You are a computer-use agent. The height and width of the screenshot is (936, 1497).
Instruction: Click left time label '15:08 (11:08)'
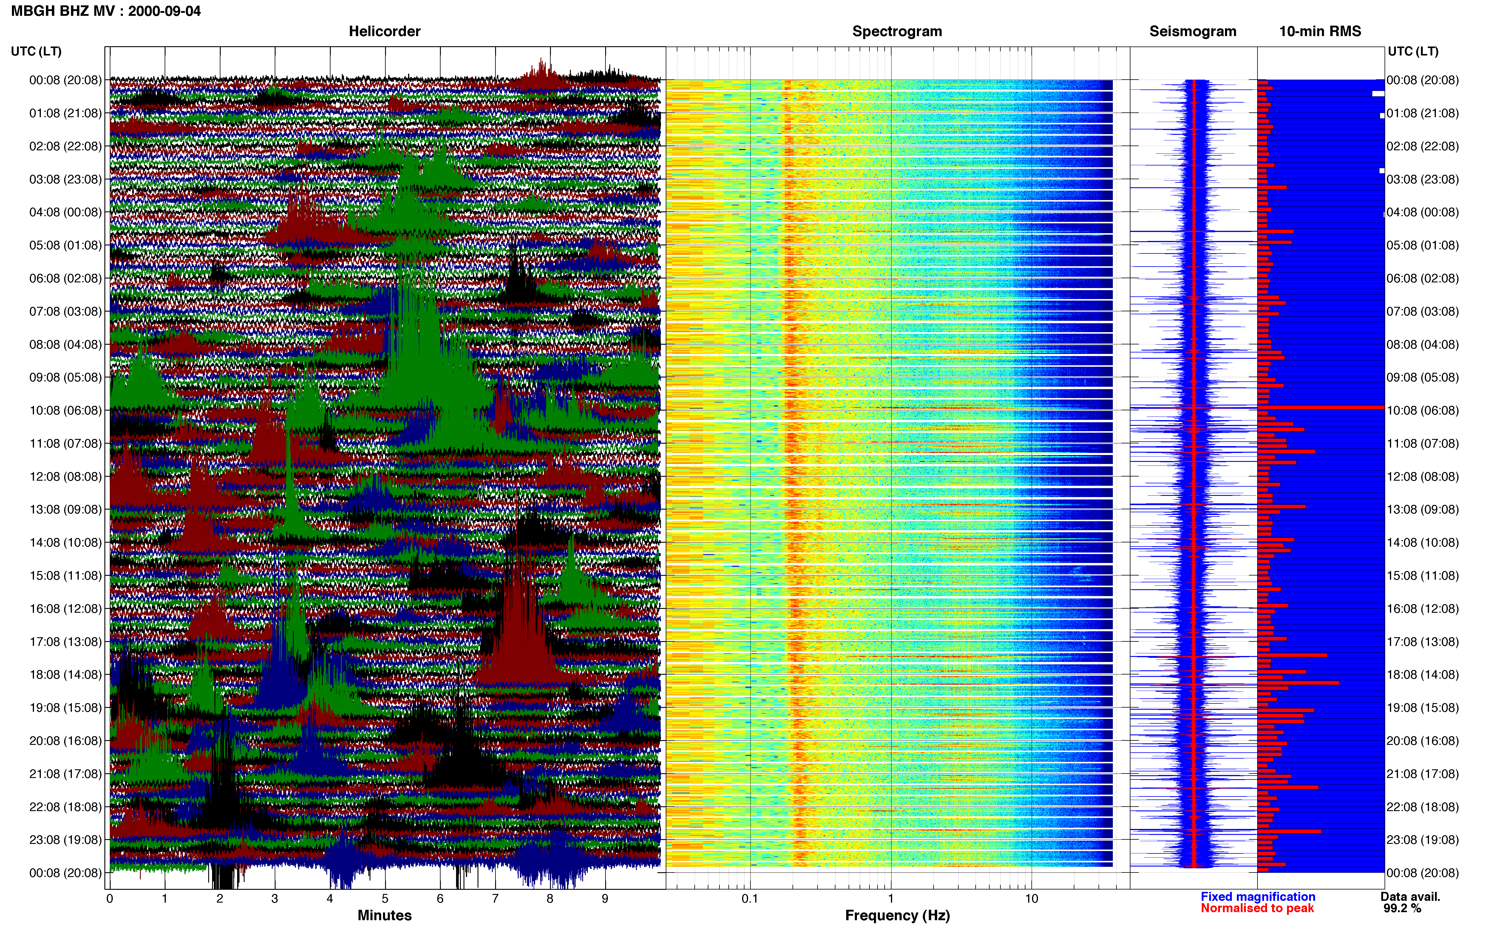66,576
